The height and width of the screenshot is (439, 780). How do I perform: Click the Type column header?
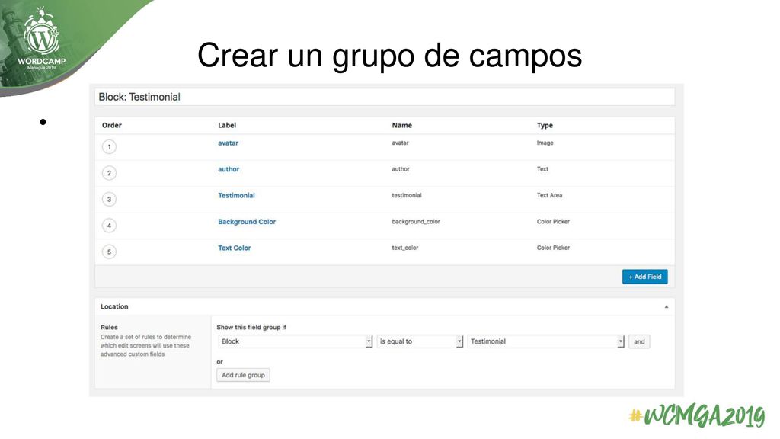[x=545, y=126]
